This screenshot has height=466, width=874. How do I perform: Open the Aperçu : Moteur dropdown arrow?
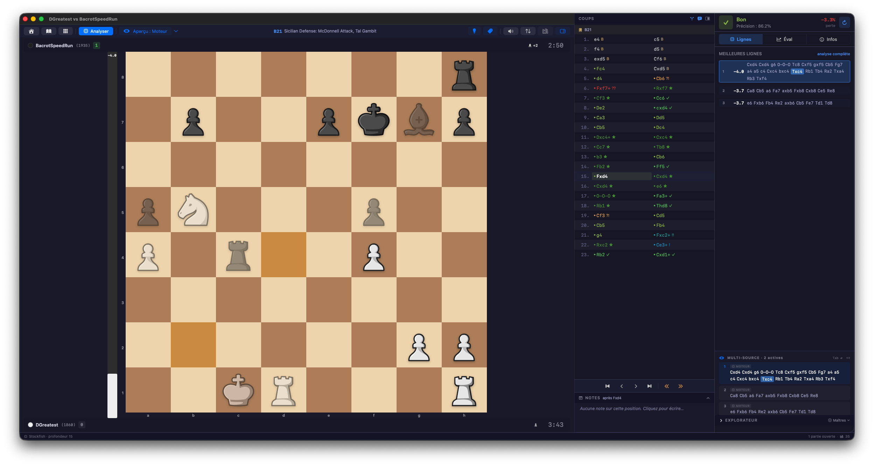pos(176,31)
